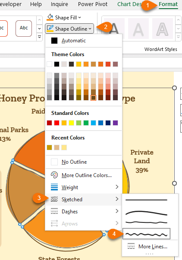The image size is (182, 260).
Task: Click the Weight lines icon
Action: coord(54,187)
